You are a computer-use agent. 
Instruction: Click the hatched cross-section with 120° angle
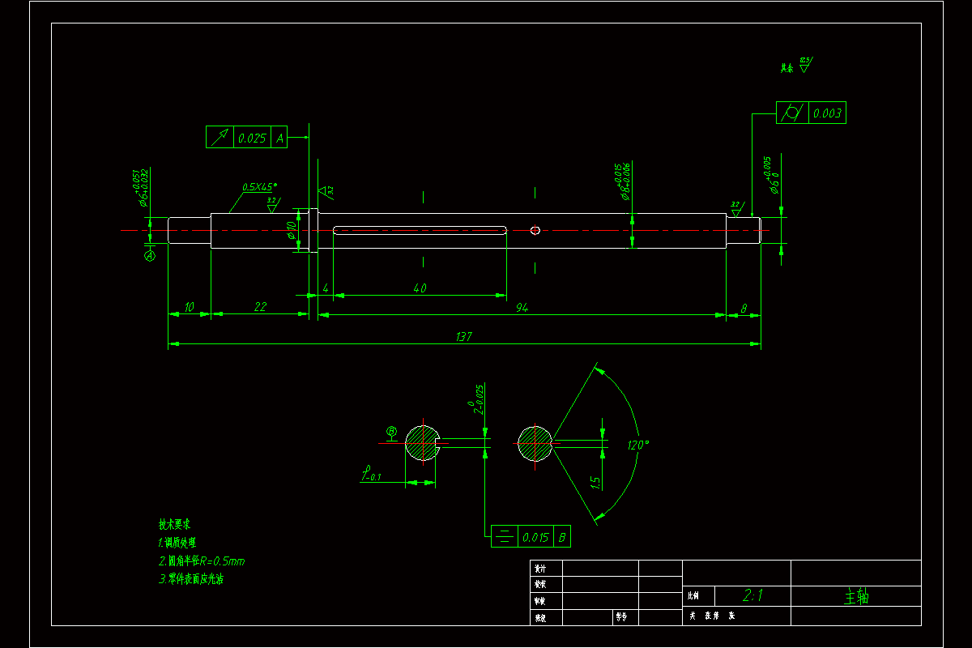(535, 443)
